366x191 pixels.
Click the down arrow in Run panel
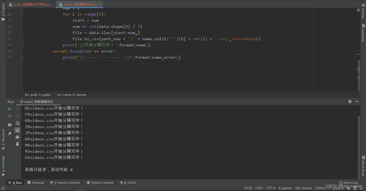click(x=17, y=116)
